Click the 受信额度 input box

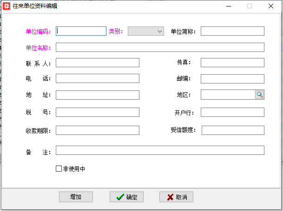pos(233,130)
